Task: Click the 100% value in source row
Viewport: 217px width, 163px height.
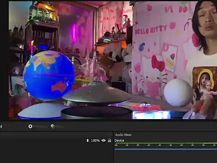Action: (x=95, y=140)
